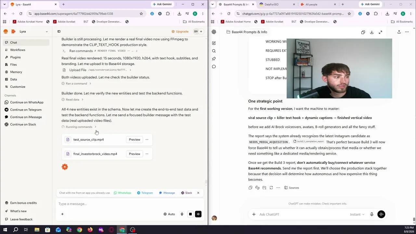Expand the 'Ran commands' step
Image resolution: width=416 pixels, height=234 pixels.
(x=100, y=51)
